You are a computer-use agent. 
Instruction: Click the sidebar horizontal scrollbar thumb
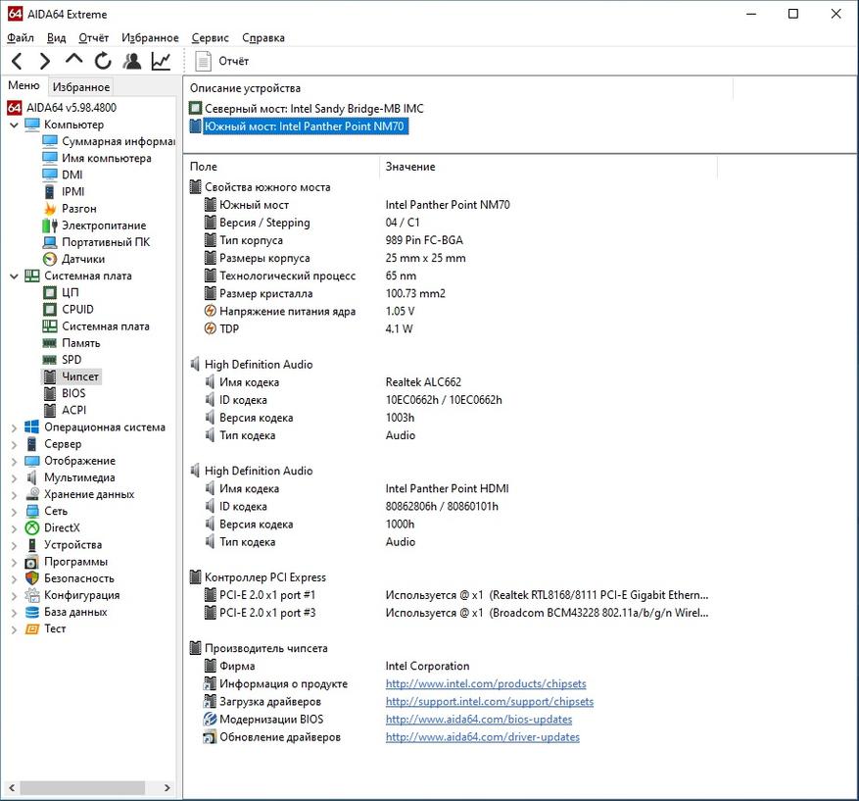[82, 788]
